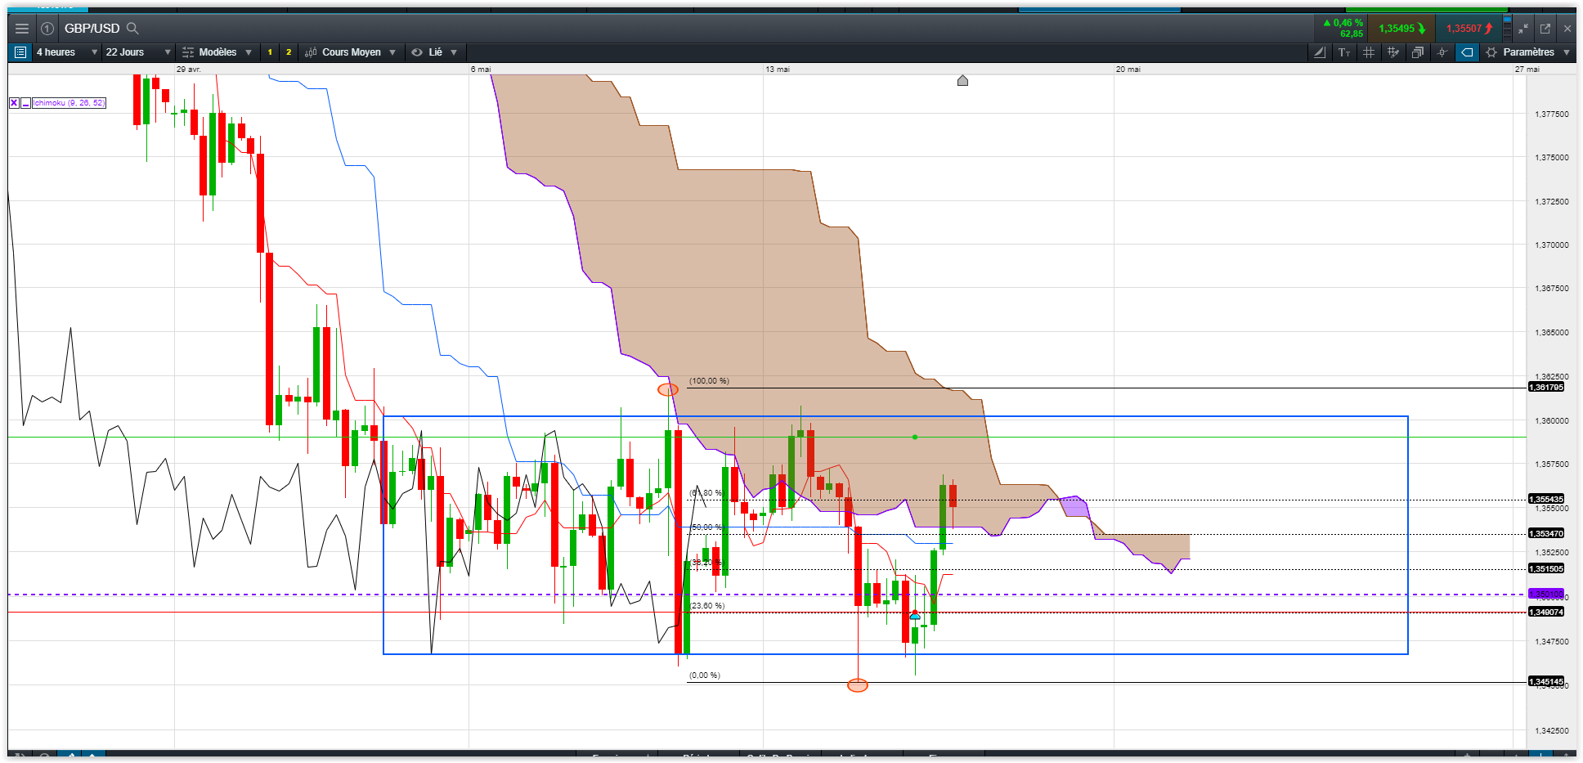1583x763 pixels.
Task: Click the 1,342500 axis value
Action: point(1552,731)
